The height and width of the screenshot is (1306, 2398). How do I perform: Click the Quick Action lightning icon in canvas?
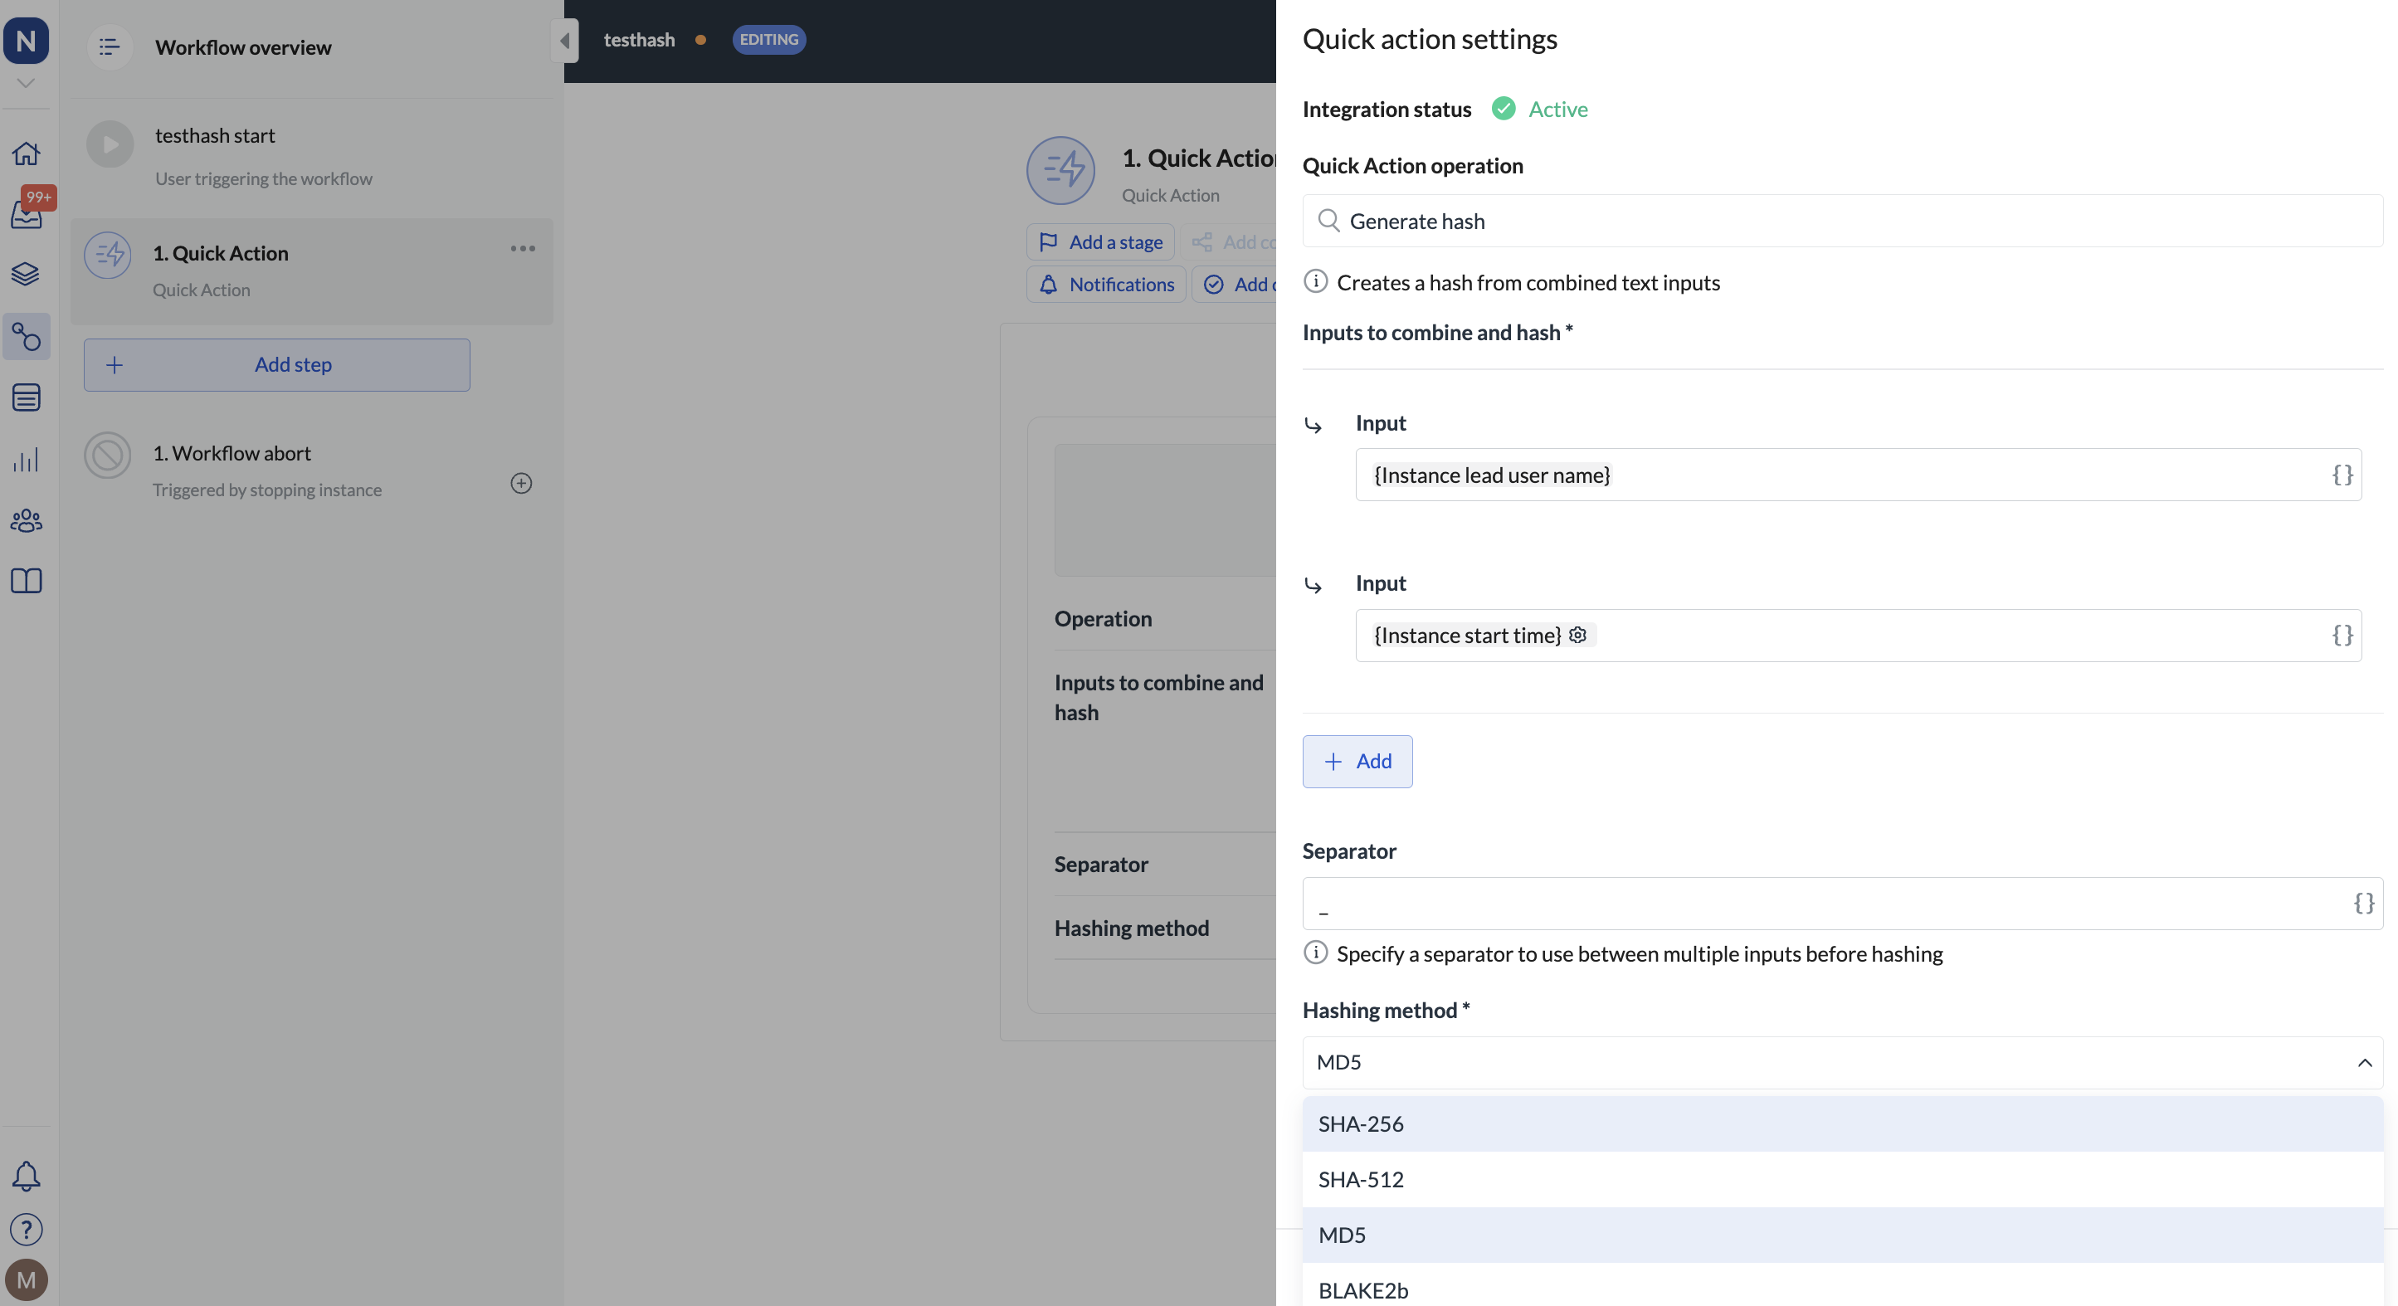coord(1060,170)
